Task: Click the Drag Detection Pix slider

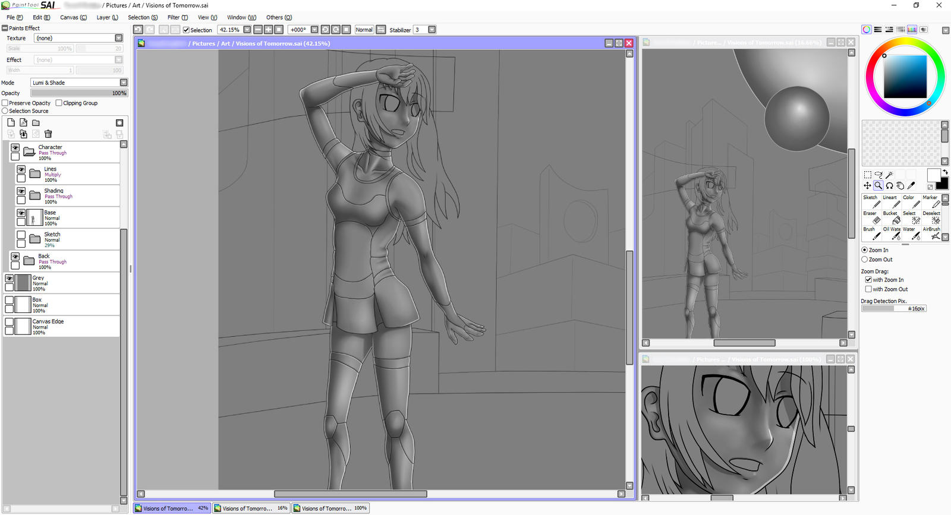Action: tap(893, 308)
